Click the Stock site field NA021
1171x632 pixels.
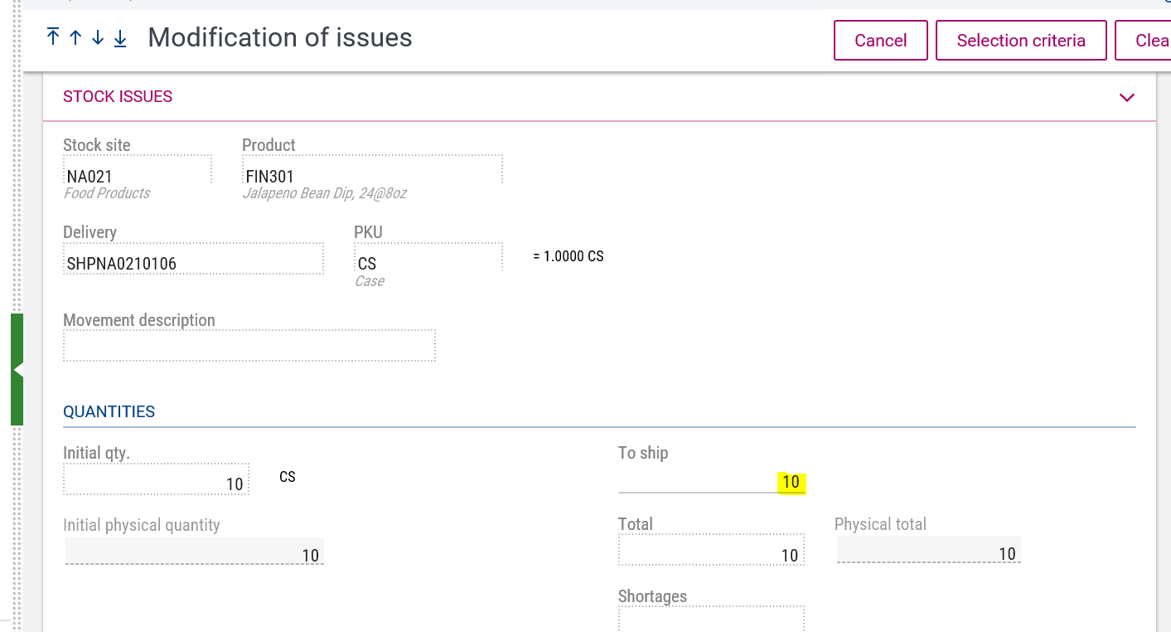(137, 176)
